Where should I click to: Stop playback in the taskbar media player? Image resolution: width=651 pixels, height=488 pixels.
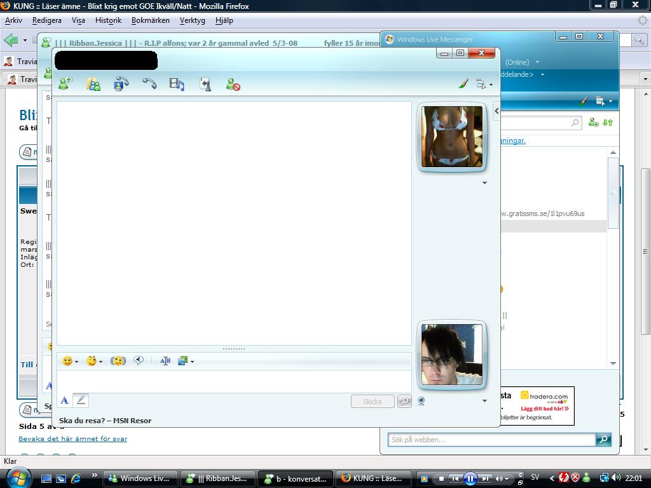441,478
